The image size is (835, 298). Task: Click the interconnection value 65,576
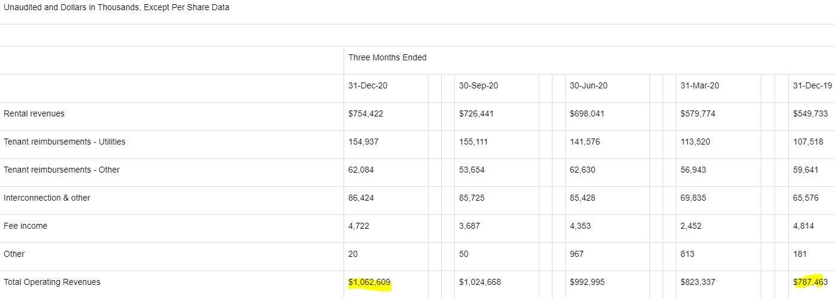(x=806, y=198)
